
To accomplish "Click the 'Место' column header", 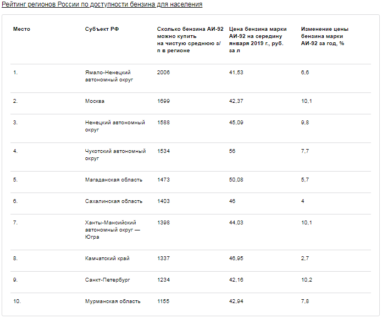I will coord(21,29).
